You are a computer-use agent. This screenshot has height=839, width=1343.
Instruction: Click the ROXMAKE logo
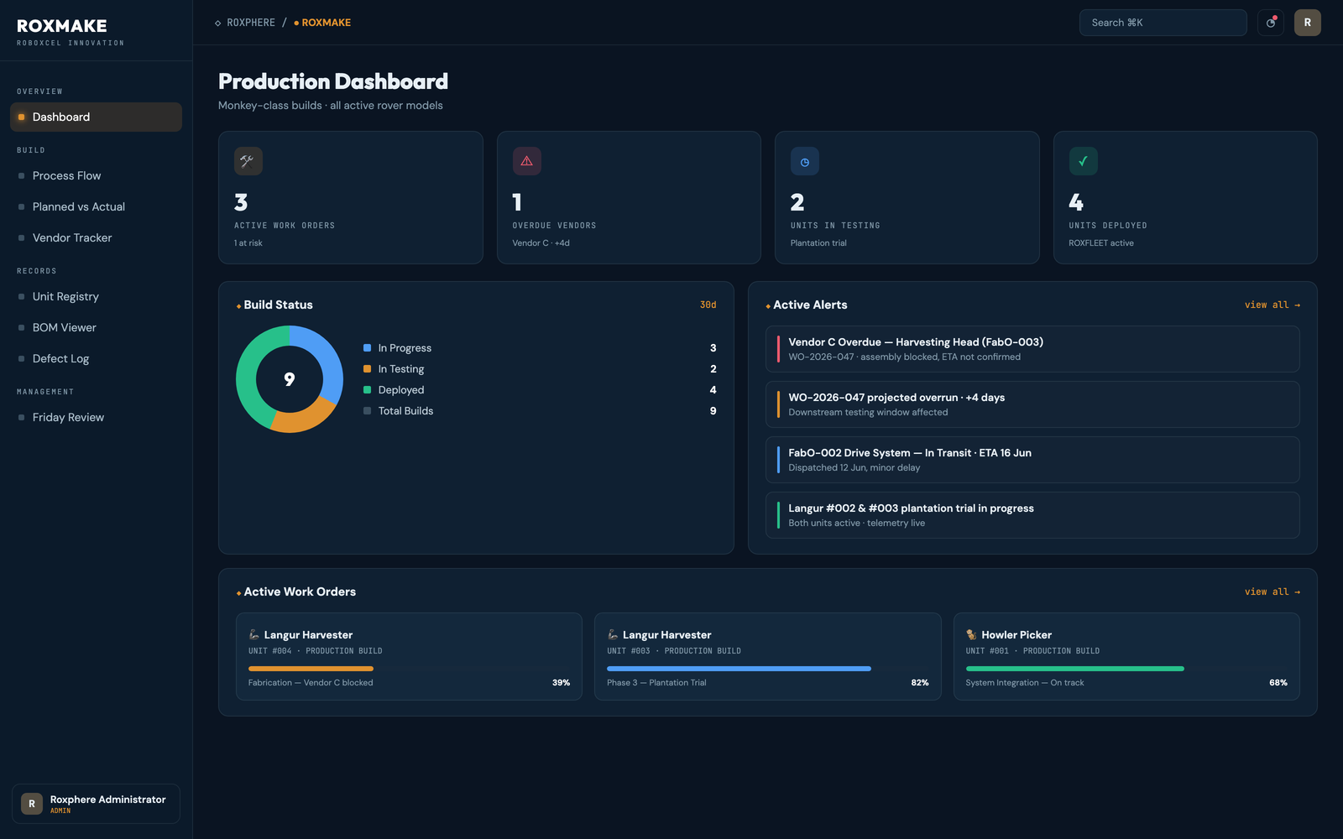62,26
